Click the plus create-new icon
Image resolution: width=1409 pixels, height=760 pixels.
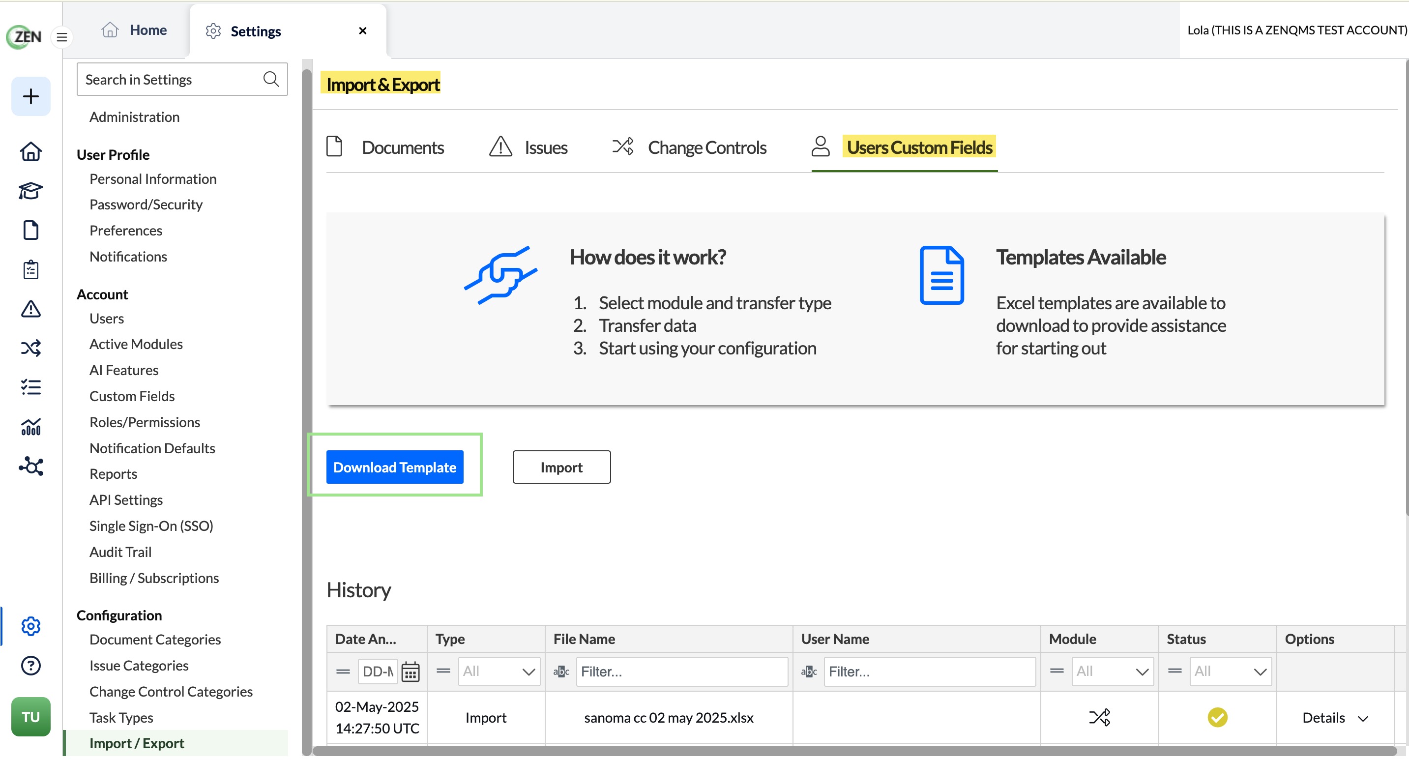(30, 96)
